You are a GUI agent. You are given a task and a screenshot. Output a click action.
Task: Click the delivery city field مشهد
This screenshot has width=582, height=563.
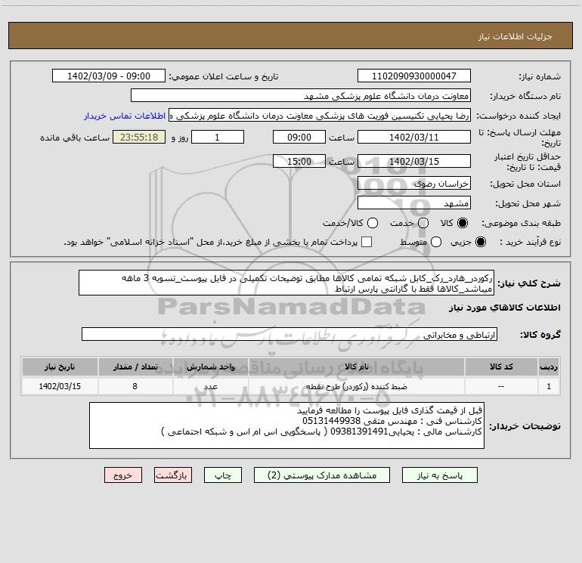(414, 203)
